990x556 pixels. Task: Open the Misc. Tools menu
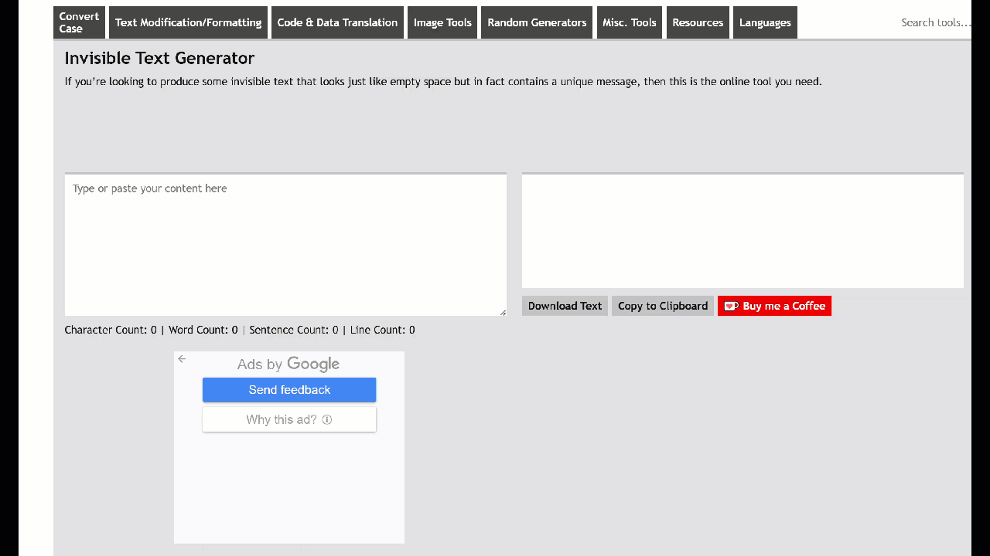(629, 22)
